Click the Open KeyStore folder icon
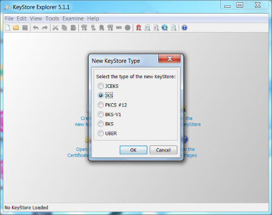272x215 pixels. pyautogui.click(x=16, y=28)
